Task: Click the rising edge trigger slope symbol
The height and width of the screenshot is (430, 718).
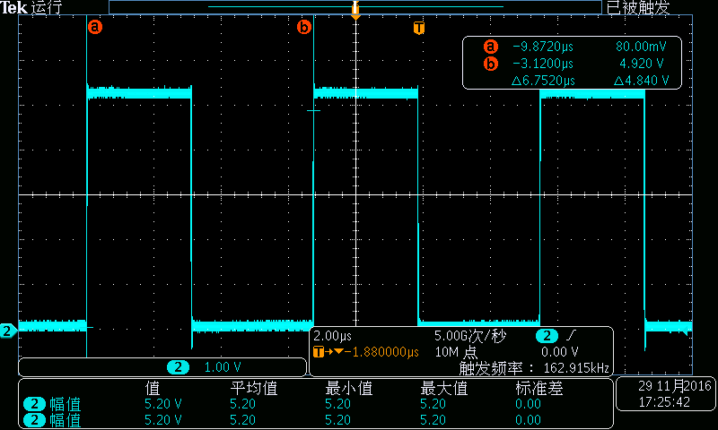Action: pyautogui.click(x=571, y=336)
